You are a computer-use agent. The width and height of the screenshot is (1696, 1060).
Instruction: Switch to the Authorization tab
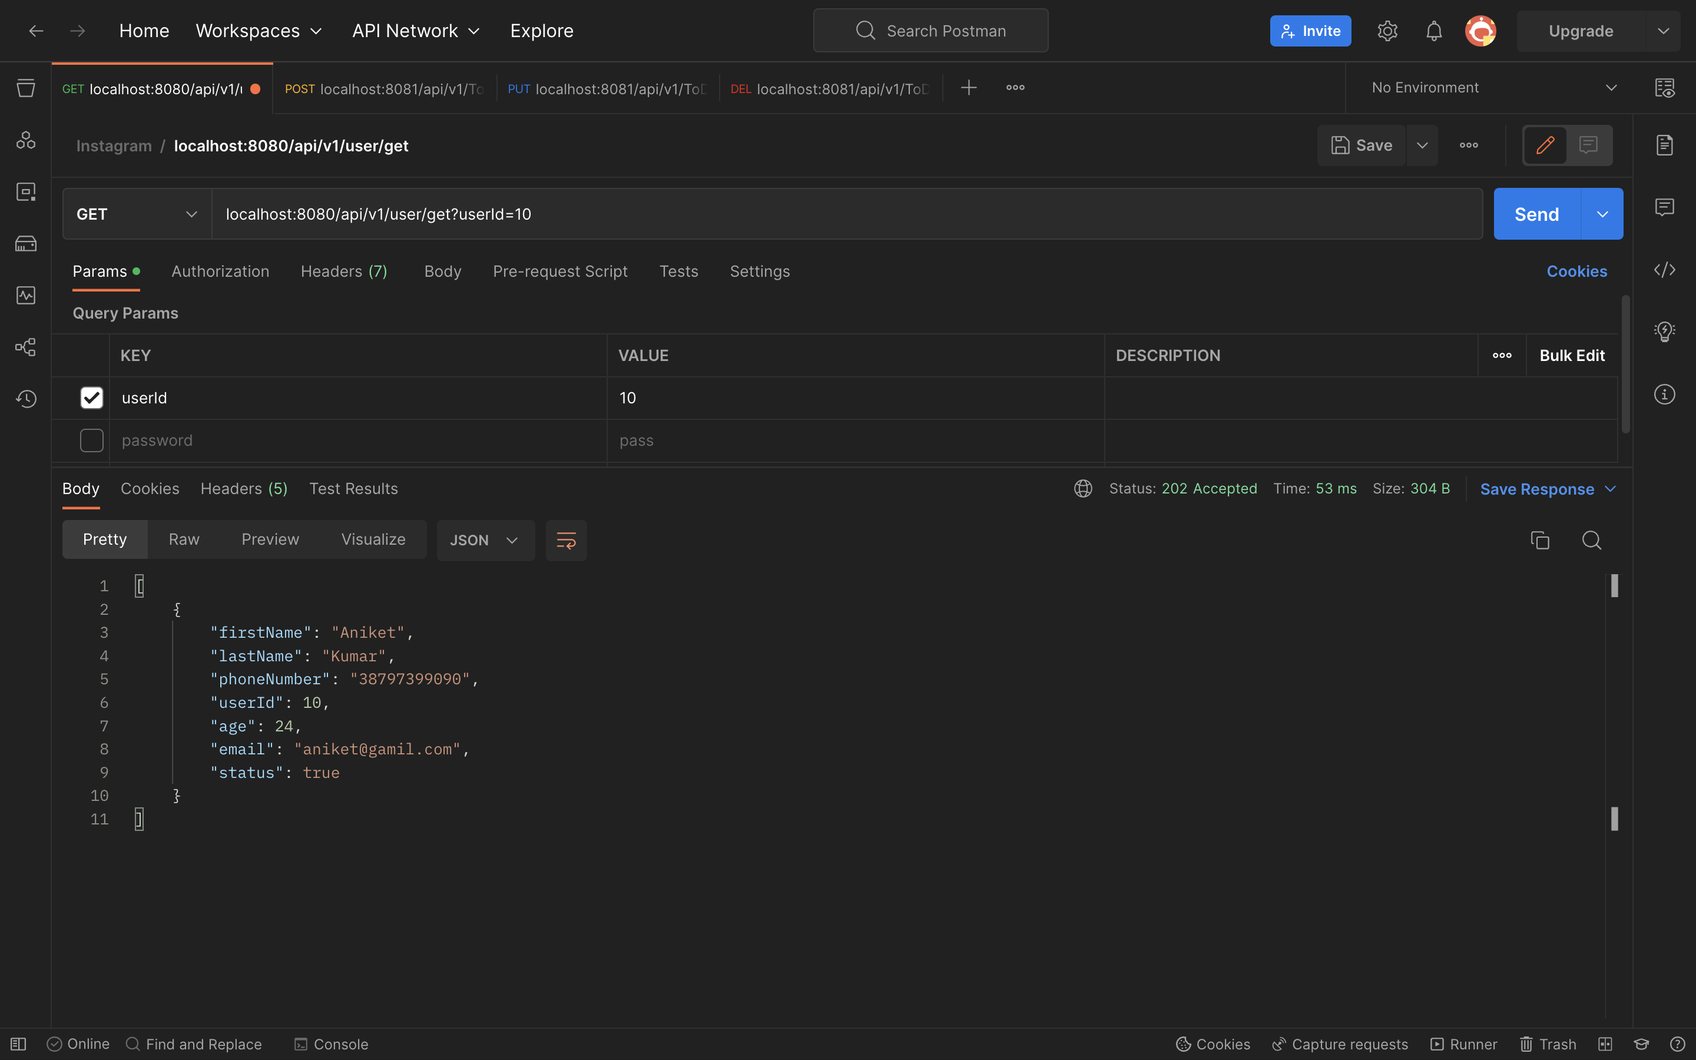coord(220,271)
